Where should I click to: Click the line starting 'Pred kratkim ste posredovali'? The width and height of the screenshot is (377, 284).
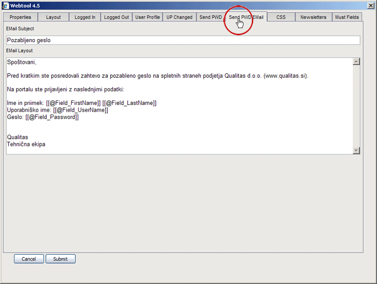pos(158,76)
